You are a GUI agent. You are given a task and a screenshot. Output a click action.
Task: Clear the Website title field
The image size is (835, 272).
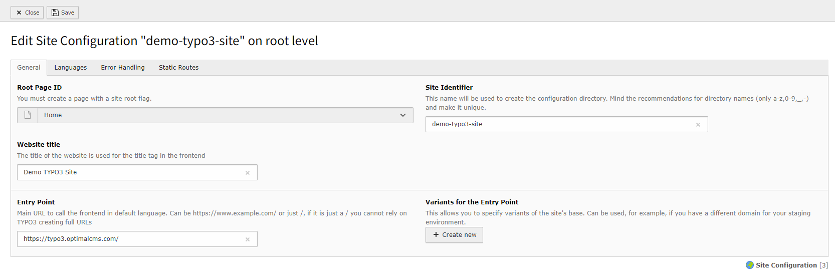coord(248,173)
